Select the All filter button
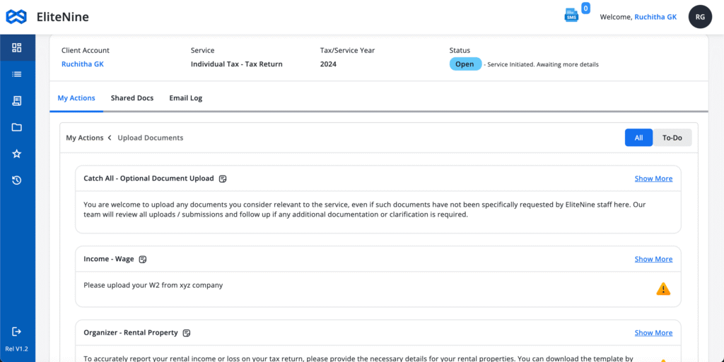The image size is (724, 362). [x=638, y=138]
